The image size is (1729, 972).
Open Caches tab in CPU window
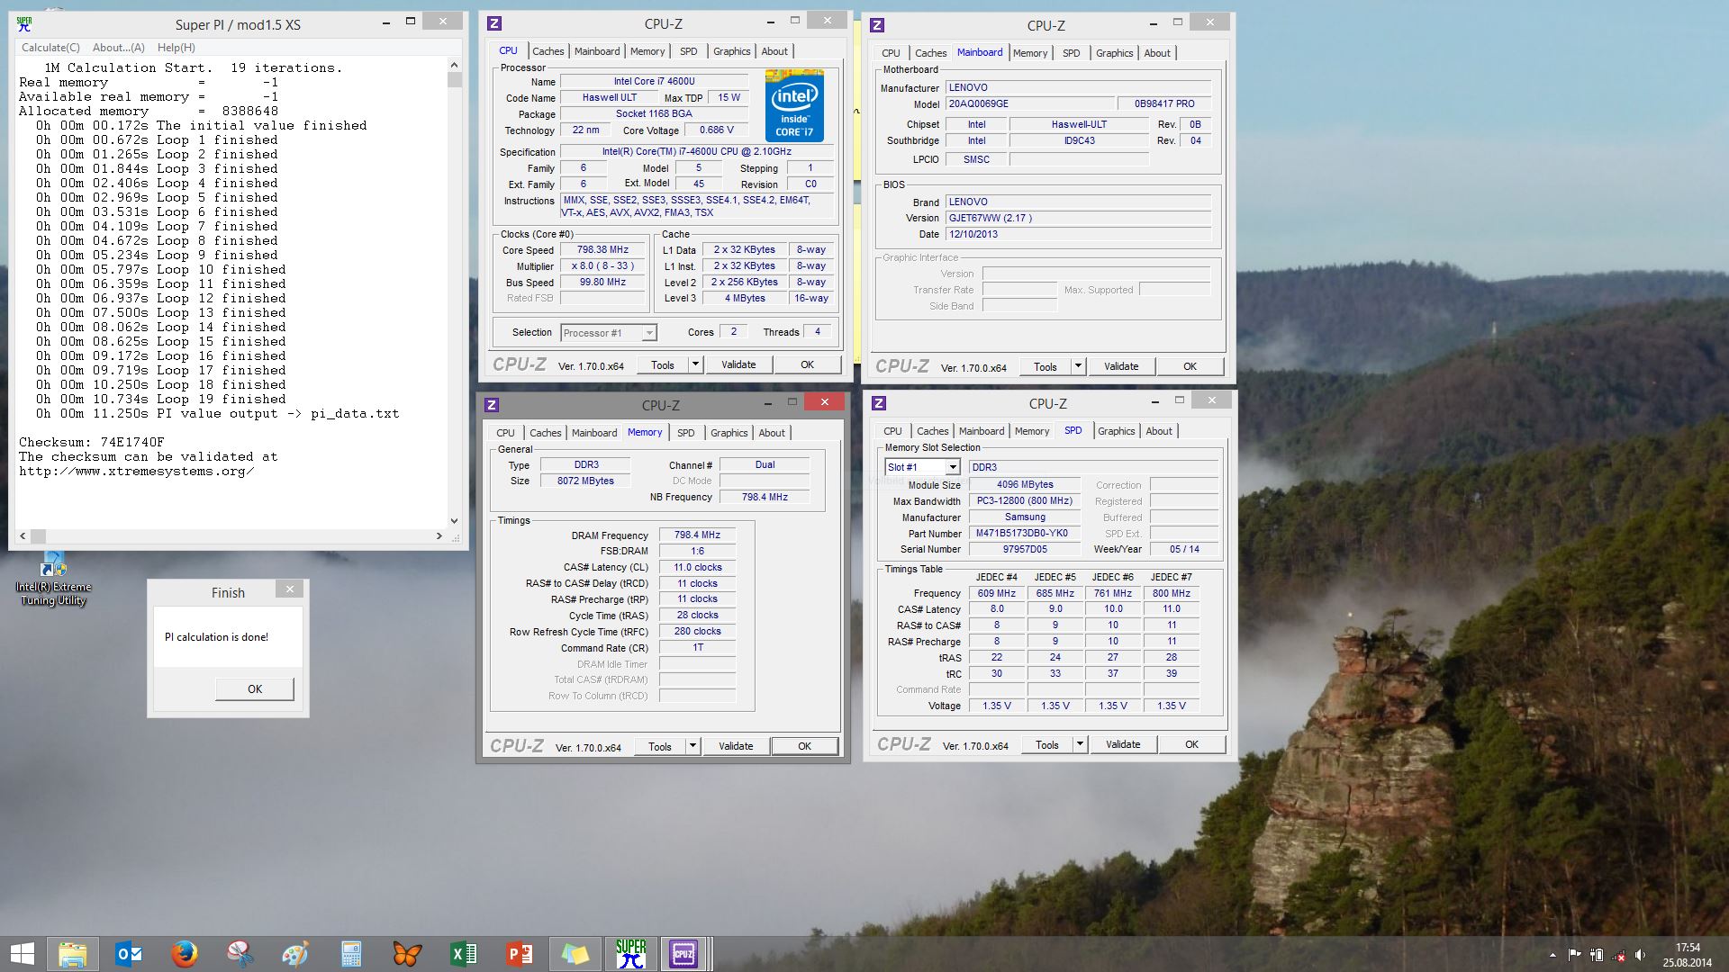point(548,51)
